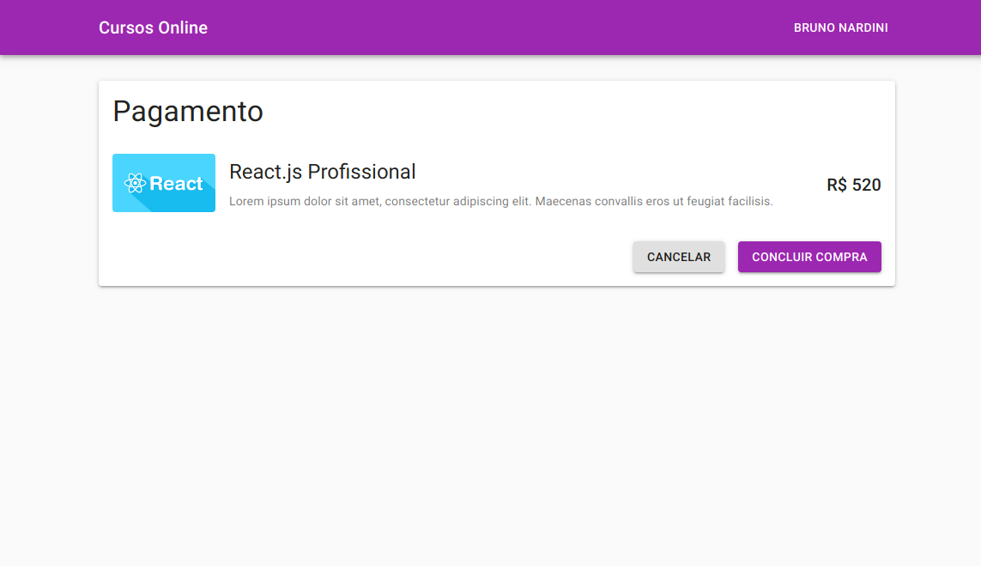981x566 pixels.
Task: Click the Cursos Online site title
Action: (x=154, y=27)
